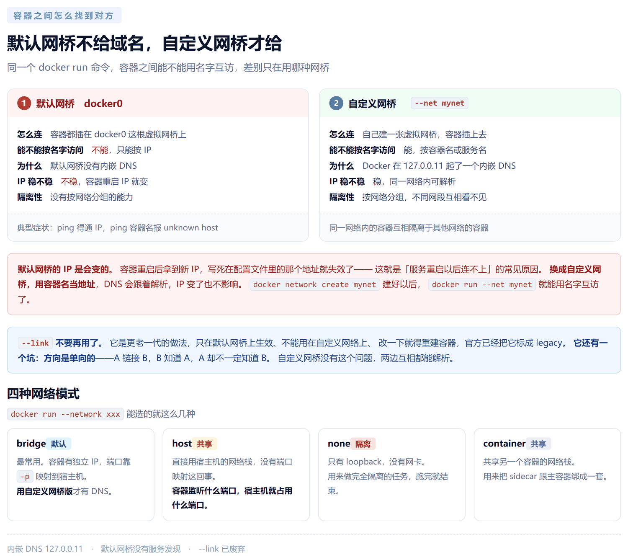Viewport: 628px width, 560px height.
Task: Click the headline 默认网桥不给域名，自定义网桥才给
Action: [x=144, y=44]
